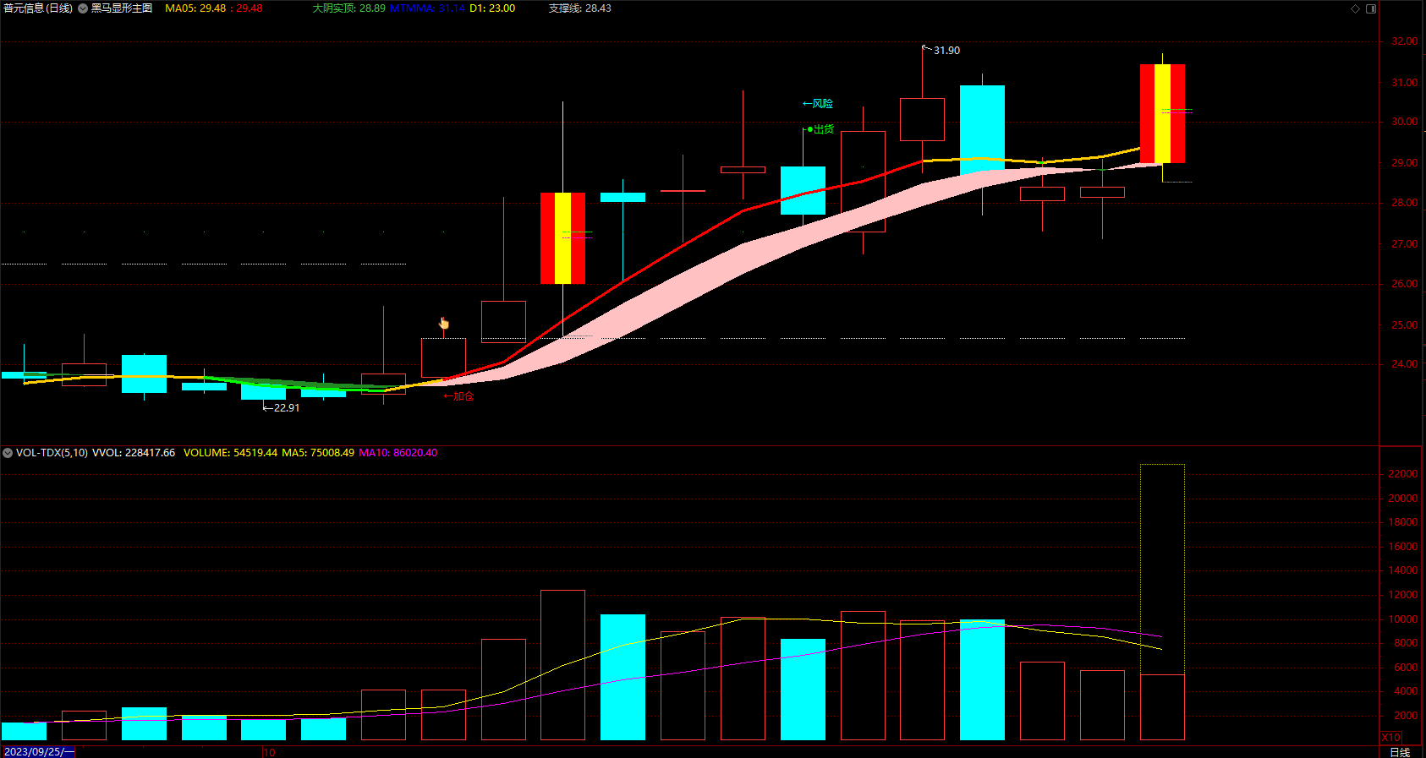Click the 22.91 low price label

pos(287,408)
